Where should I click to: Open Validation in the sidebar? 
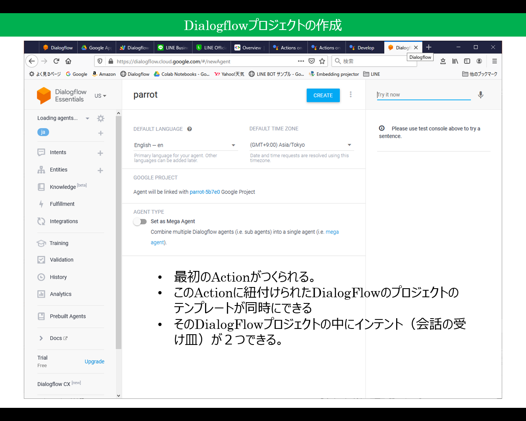pyautogui.click(x=62, y=260)
